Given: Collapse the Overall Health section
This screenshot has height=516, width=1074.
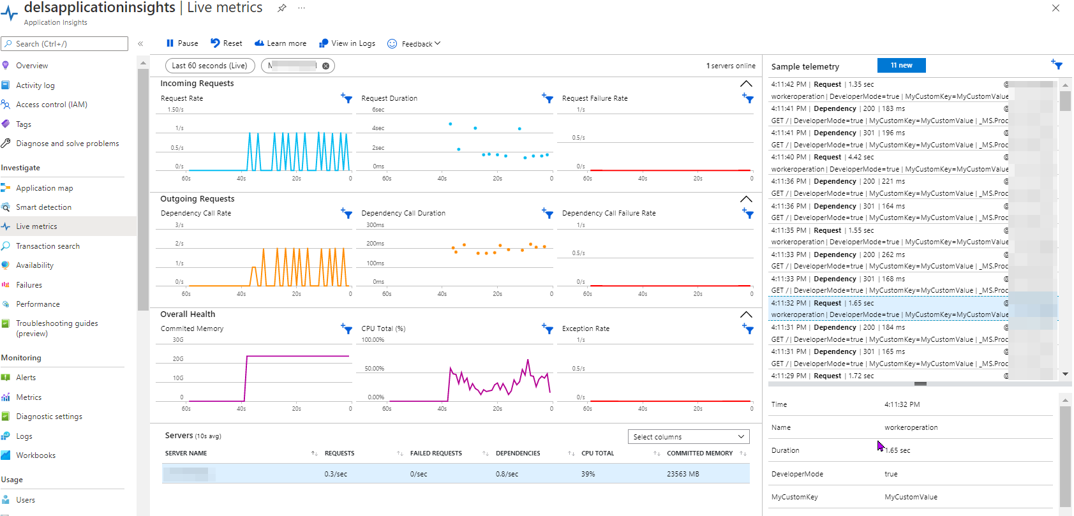Looking at the screenshot, I should (746, 314).
